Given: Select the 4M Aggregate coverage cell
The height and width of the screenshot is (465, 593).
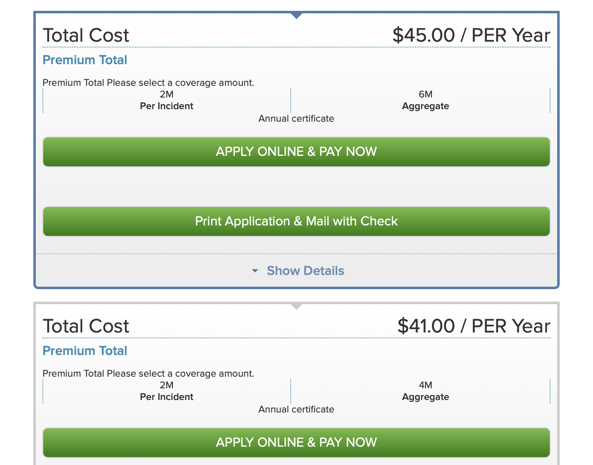Looking at the screenshot, I should pos(425,391).
